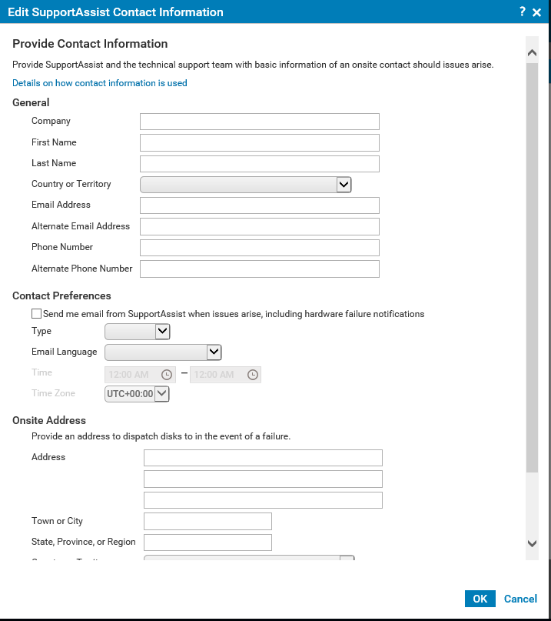Image resolution: width=551 pixels, height=621 pixels.
Task: Click the scrollbar up arrow
Action: (532, 52)
